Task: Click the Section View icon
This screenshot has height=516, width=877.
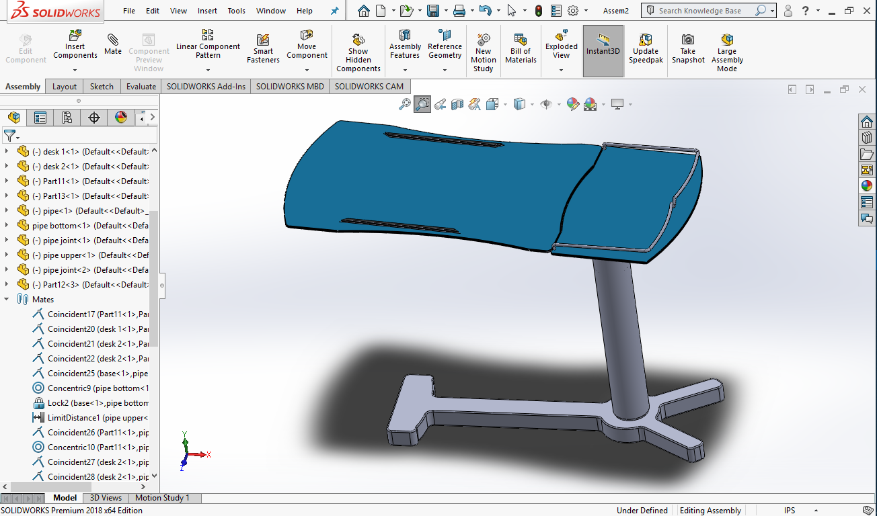Action: [x=457, y=104]
